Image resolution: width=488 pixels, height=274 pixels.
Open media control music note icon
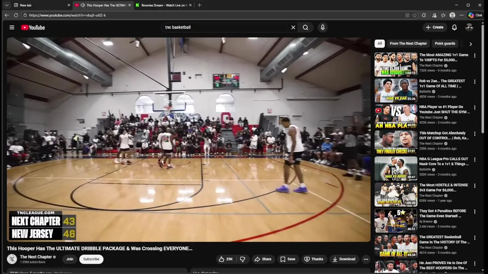coord(434,15)
